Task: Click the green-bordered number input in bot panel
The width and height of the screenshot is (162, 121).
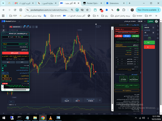Action: [x=4, y=66]
